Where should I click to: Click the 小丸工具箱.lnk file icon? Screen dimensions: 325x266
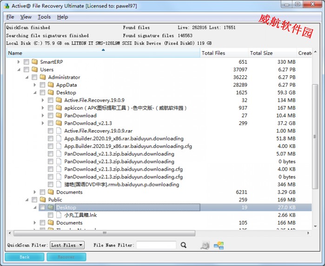tap(59, 215)
